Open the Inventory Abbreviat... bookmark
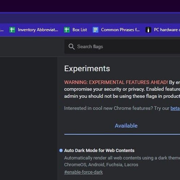Screen dimensions: 180x180 (34, 29)
